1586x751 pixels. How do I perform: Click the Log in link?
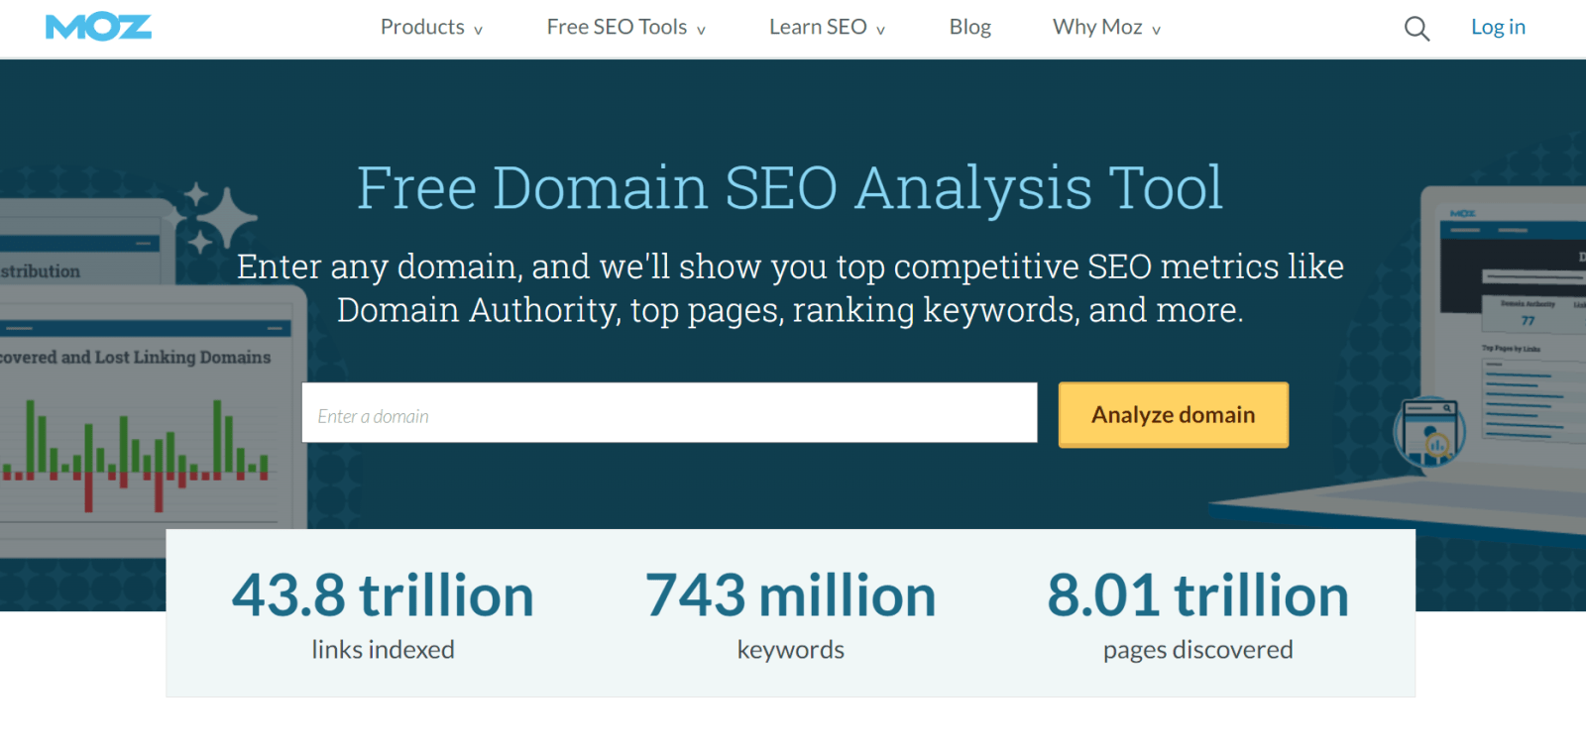click(x=1497, y=28)
